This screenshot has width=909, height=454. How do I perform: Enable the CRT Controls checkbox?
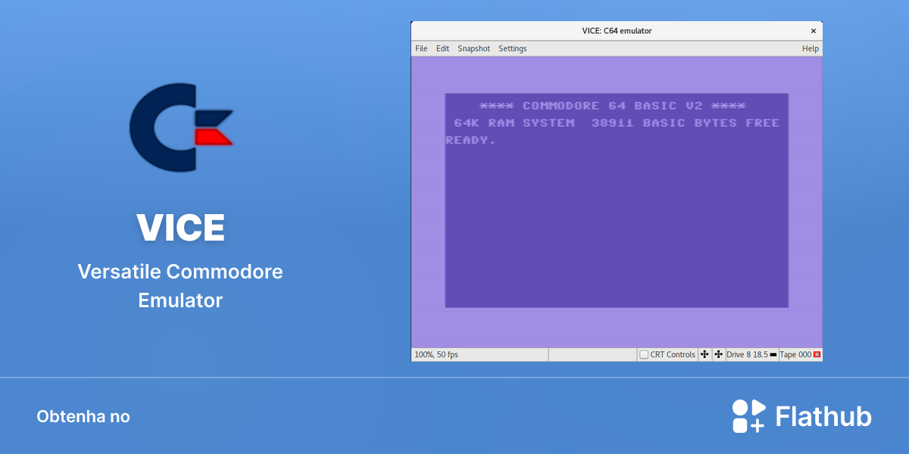pyautogui.click(x=644, y=354)
